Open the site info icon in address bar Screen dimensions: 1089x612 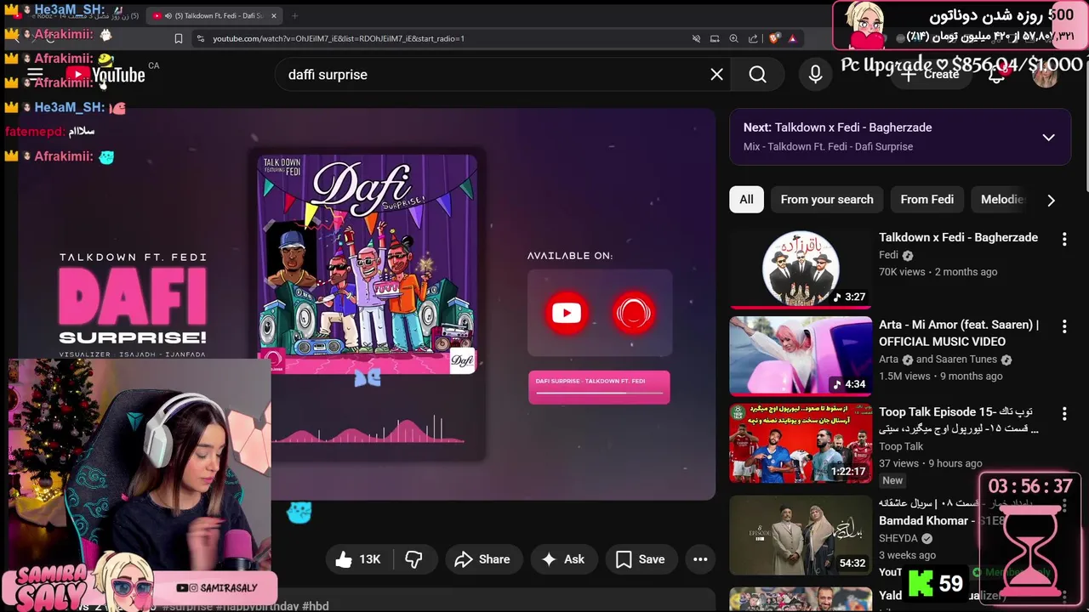tap(201, 38)
